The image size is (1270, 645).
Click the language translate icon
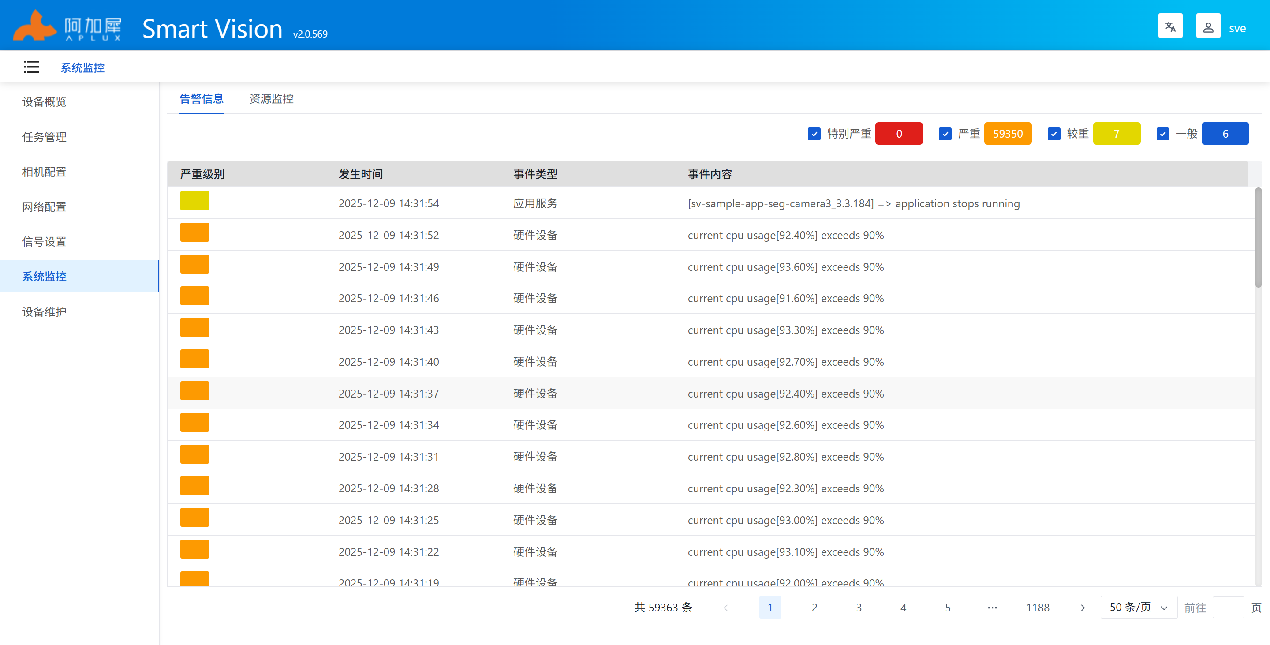click(x=1170, y=26)
